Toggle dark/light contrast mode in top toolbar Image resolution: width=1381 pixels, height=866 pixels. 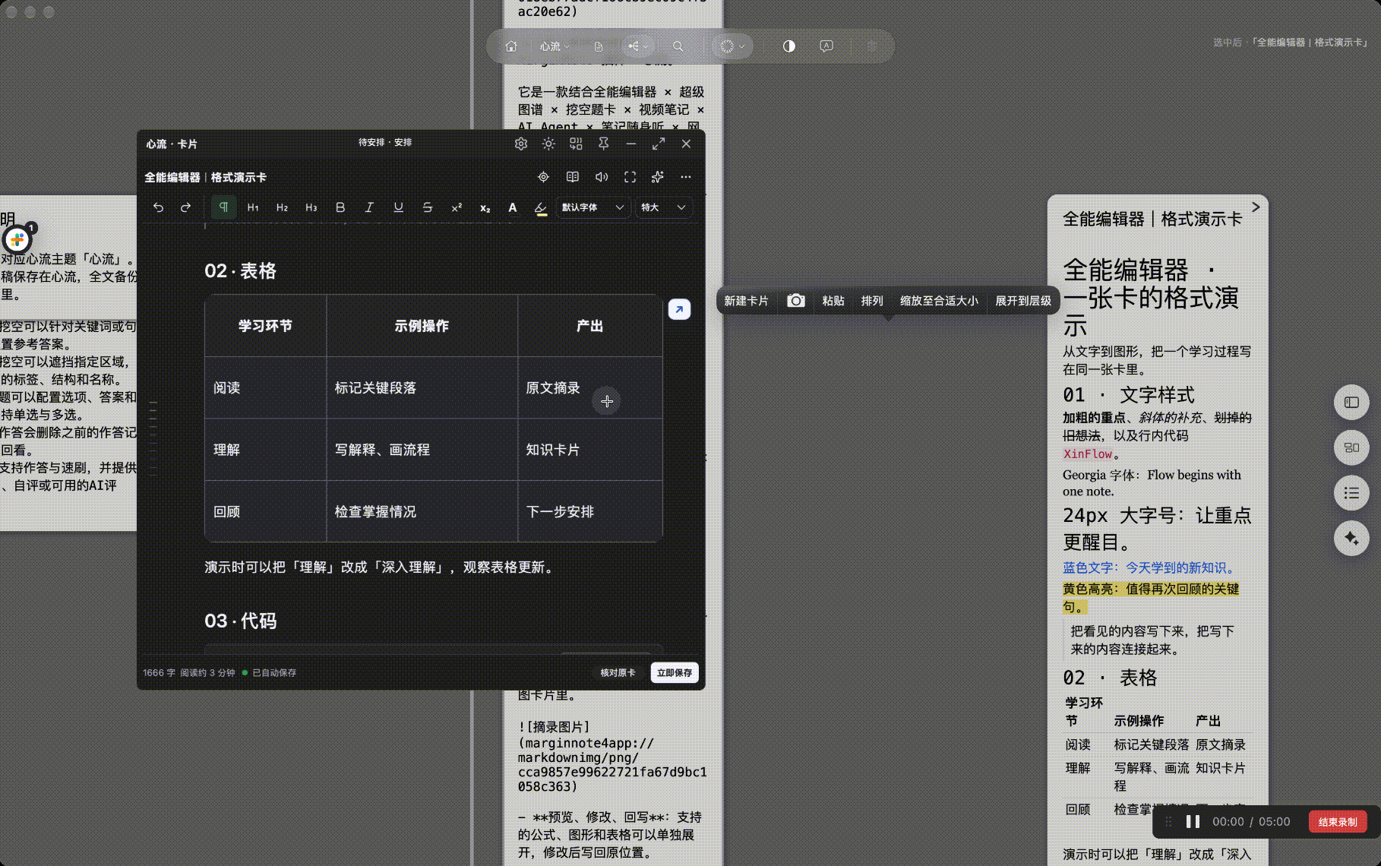(789, 46)
